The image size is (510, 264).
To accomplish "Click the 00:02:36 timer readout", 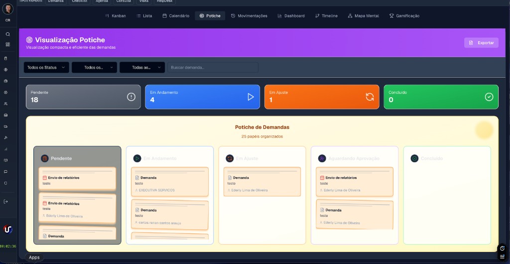I will [x=8, y=247].
